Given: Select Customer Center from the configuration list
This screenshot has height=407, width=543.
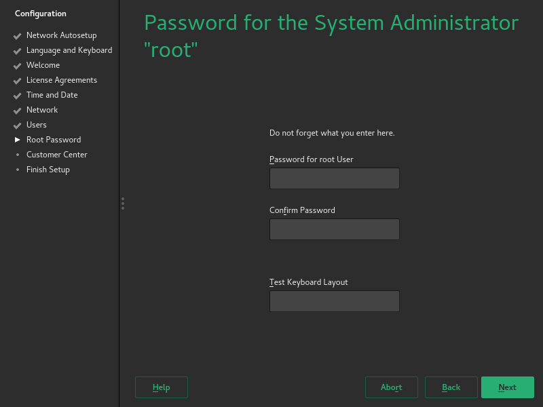Looking at the screenshot, I should (57, 155).
